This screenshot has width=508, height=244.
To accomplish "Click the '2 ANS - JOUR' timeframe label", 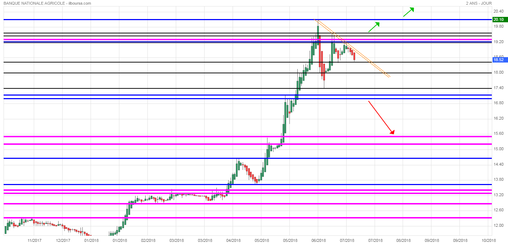I will (x=479, y=3).
